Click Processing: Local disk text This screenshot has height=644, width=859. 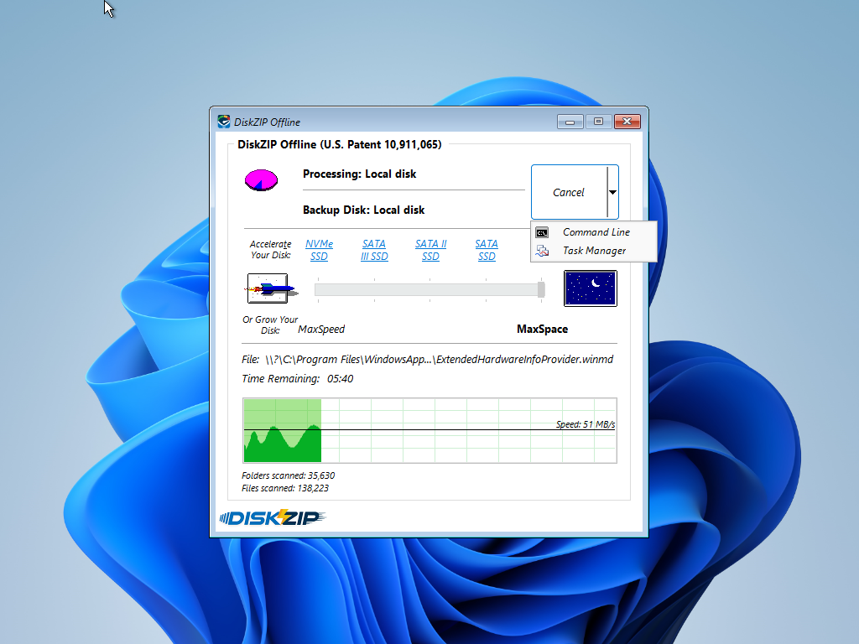point(359,174)
